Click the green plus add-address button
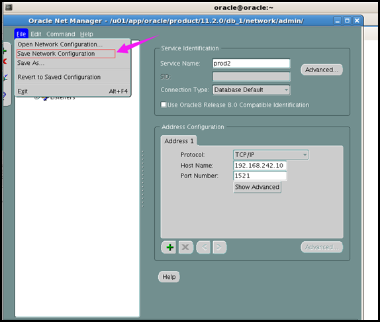Viewport: 380px width, 322px height. coord(169,247)
